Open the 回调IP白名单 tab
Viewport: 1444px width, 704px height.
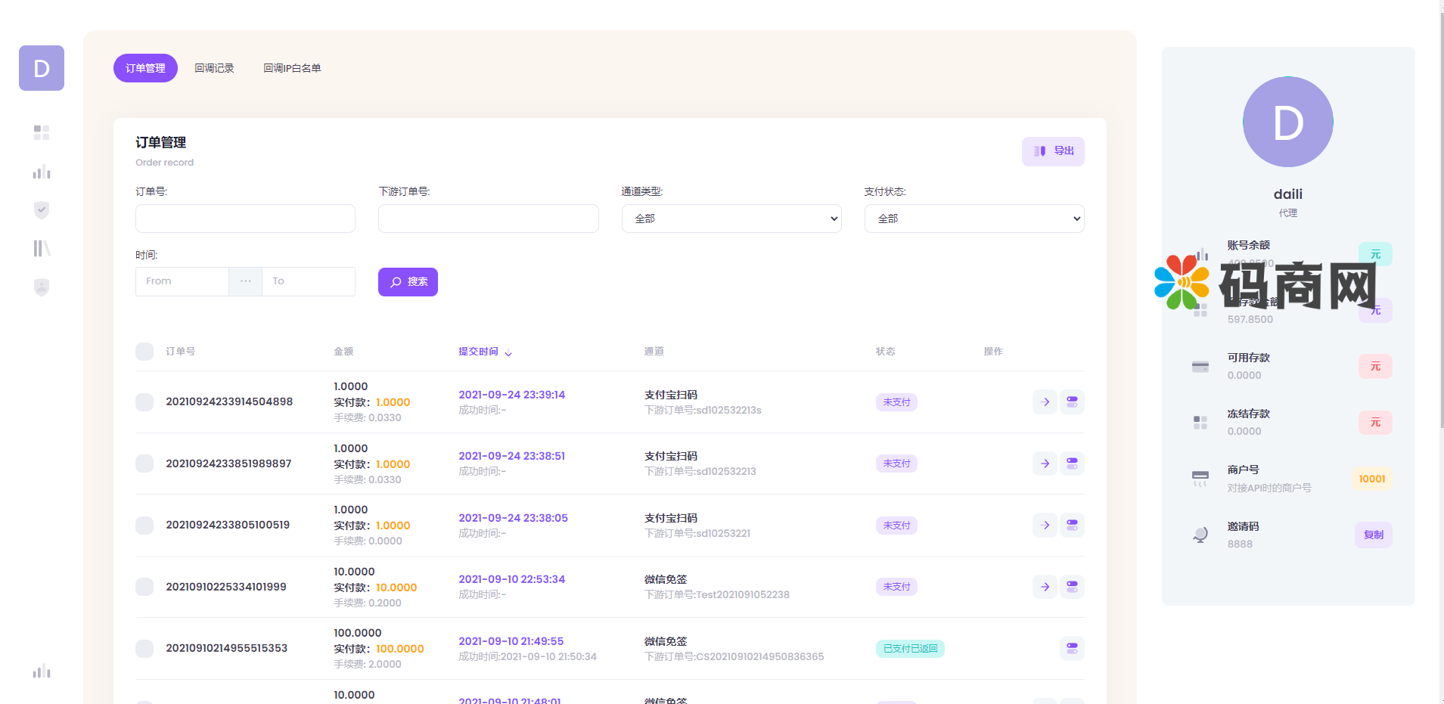[292, 68]
